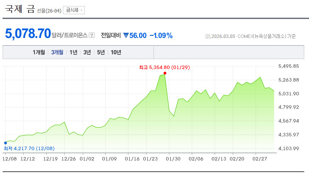Click the blue lowest-price dot on the chart
This screenshot has width=309, height=176.
click(x=5, y=143)
